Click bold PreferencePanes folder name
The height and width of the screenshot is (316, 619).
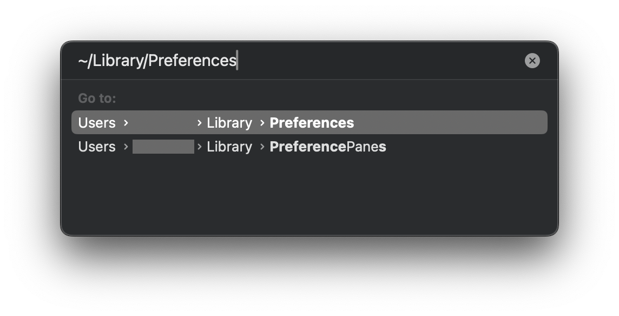(328, 147)
